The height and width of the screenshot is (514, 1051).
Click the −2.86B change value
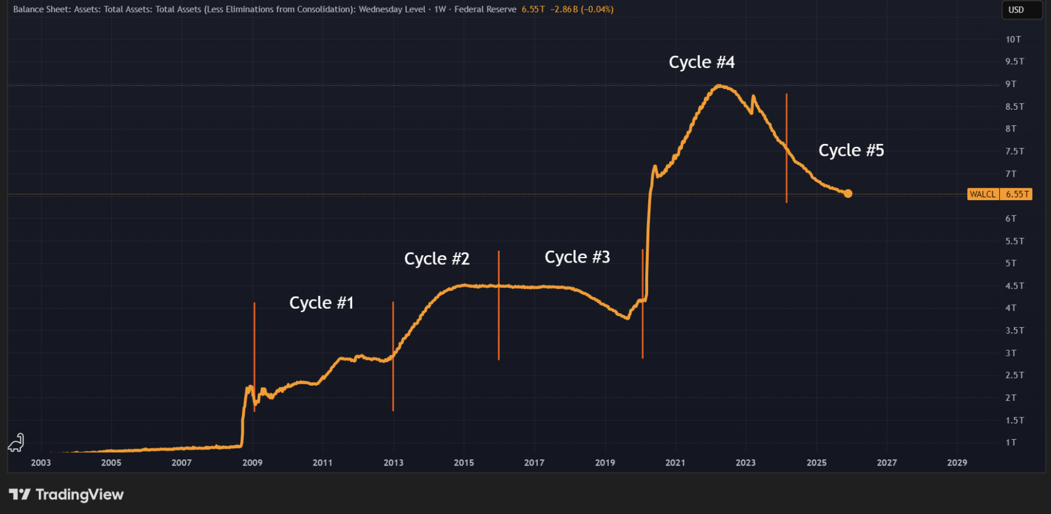(x=564, y=9)
